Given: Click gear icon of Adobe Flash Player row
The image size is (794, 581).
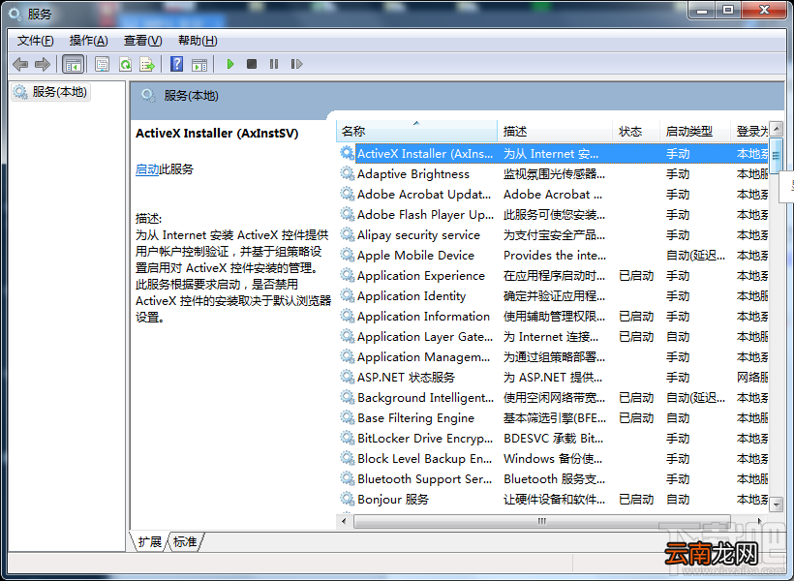Looking at the screenshot, I should 347,214.
